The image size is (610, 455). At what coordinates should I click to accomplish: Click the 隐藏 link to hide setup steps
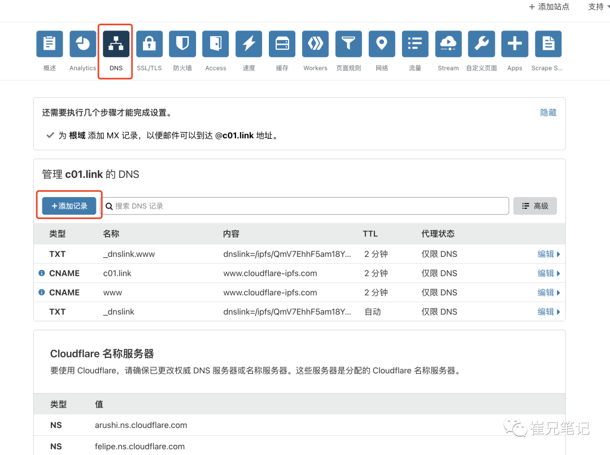click(x=548, y=113)
